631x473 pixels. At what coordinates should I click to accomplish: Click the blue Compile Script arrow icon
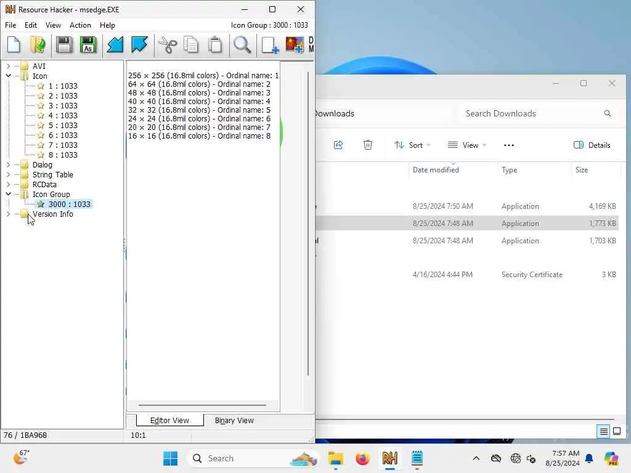pyautogui.click(x=115, y=44)
